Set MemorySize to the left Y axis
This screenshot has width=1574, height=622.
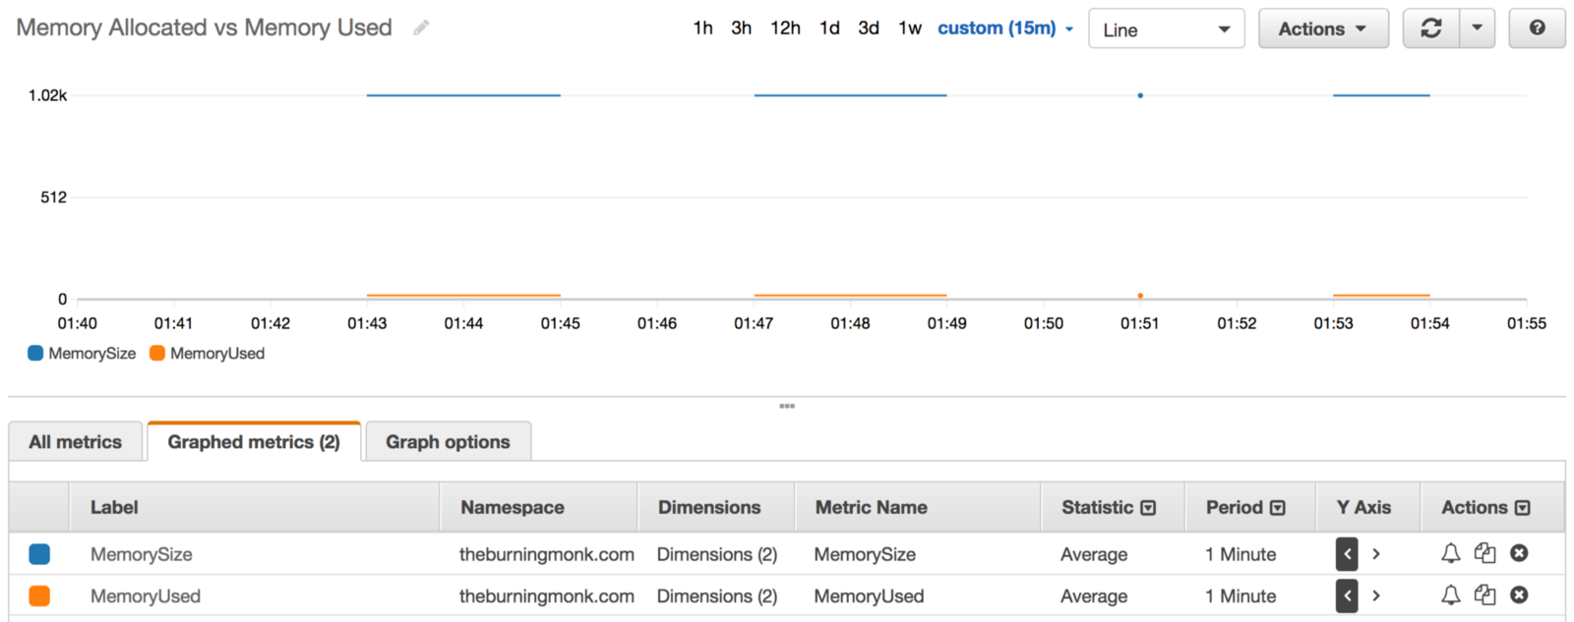click(1347, 554)
